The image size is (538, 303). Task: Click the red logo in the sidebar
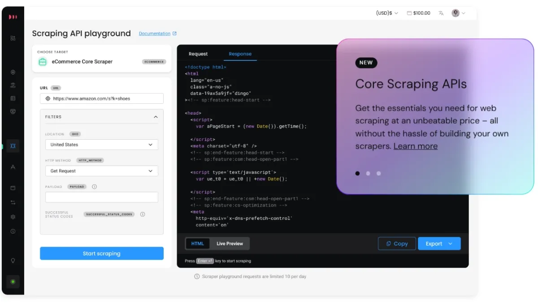(x=13, y=17)
